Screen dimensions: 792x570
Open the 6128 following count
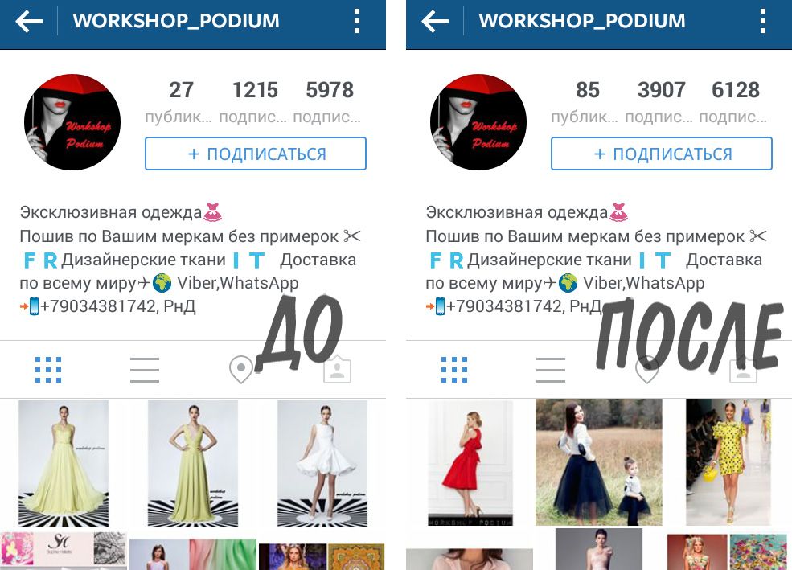point(735,102)
